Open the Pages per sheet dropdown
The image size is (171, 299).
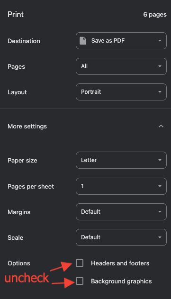121,186
